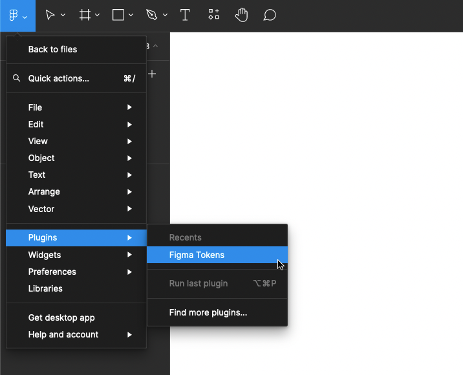Select the Comment tool
463x375 pixels.
tap(269, 15)
